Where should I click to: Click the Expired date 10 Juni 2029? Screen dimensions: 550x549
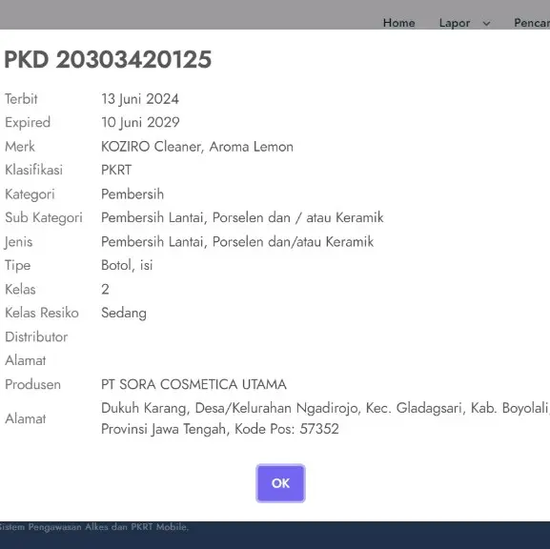pos(140,122)
